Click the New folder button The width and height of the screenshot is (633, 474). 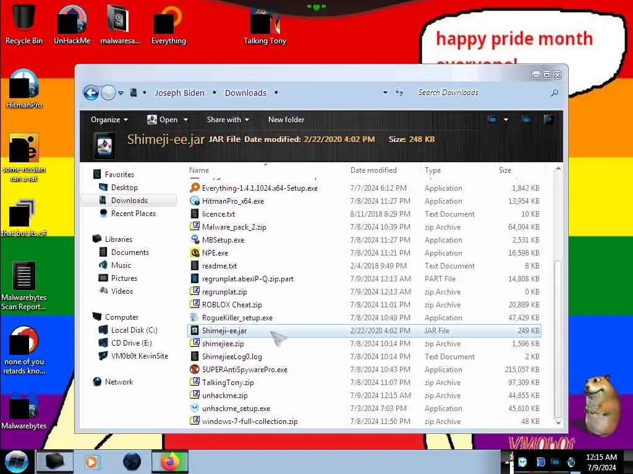pos(286,120)
